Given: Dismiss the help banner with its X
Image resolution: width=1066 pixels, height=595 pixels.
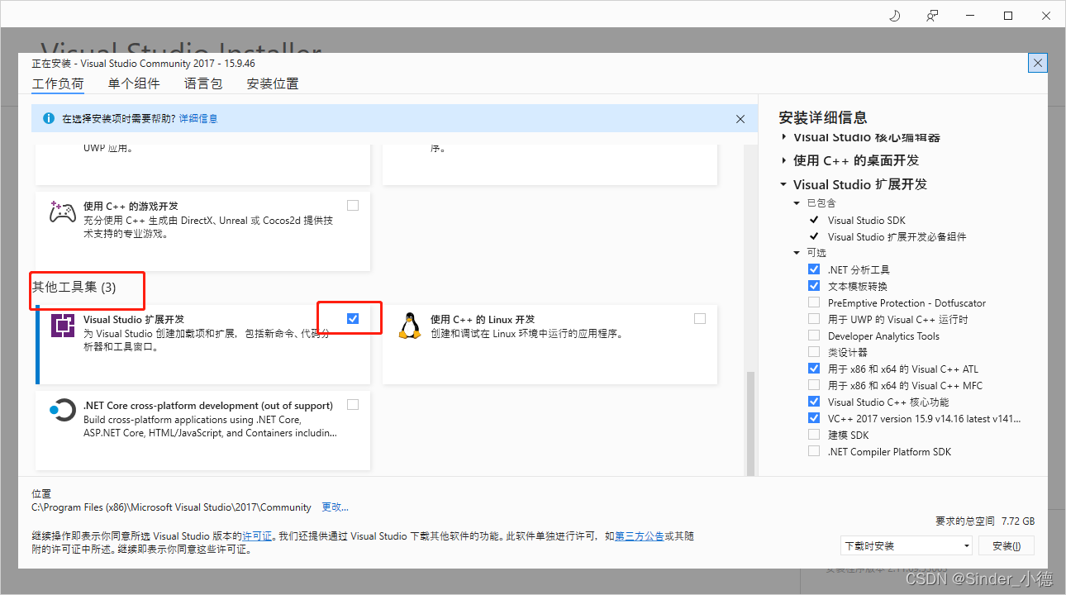Looking at the screenshot, I should tap(740, 119).
